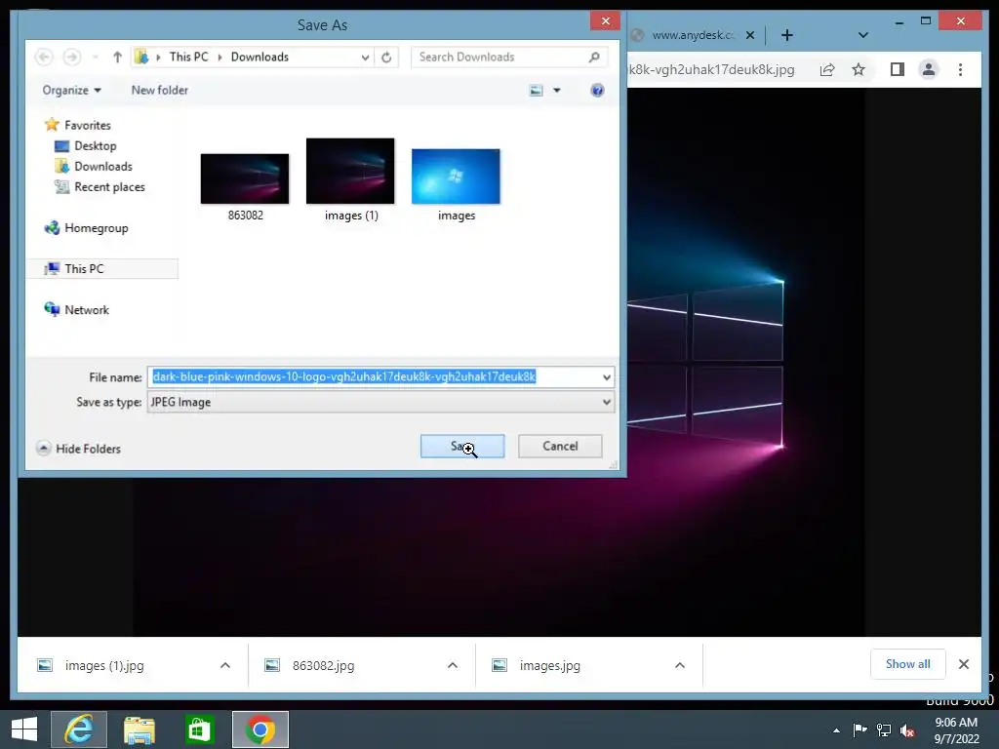Go forward in Save As dialog
The height and width of the screenshot is (749, 999).
pos(72,58)
